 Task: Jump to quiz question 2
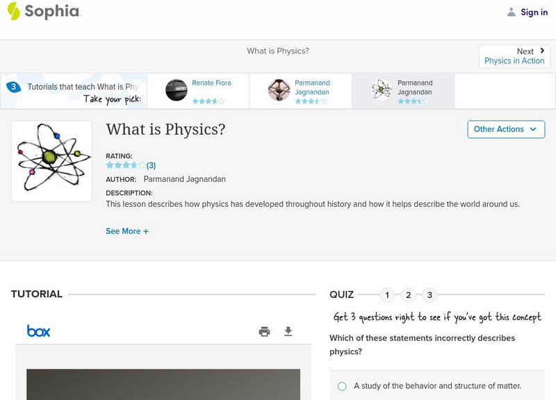[x=409, y=295]
